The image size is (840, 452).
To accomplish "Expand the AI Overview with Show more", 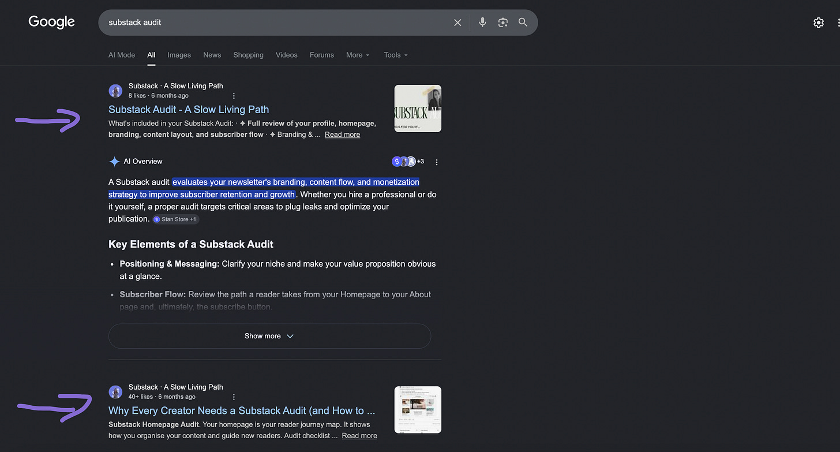I will point(269,336).
